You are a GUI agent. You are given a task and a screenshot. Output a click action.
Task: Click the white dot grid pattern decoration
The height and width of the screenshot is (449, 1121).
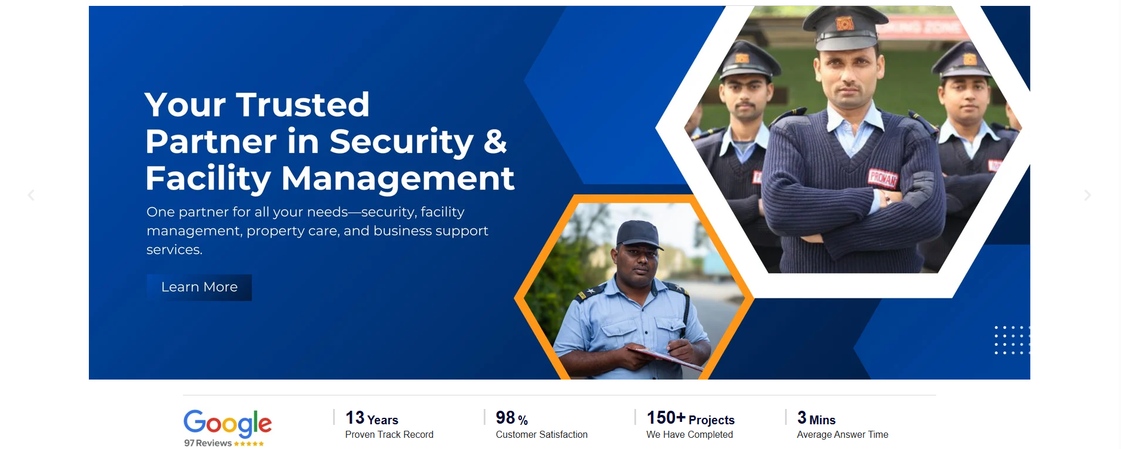click(1011, 340)
